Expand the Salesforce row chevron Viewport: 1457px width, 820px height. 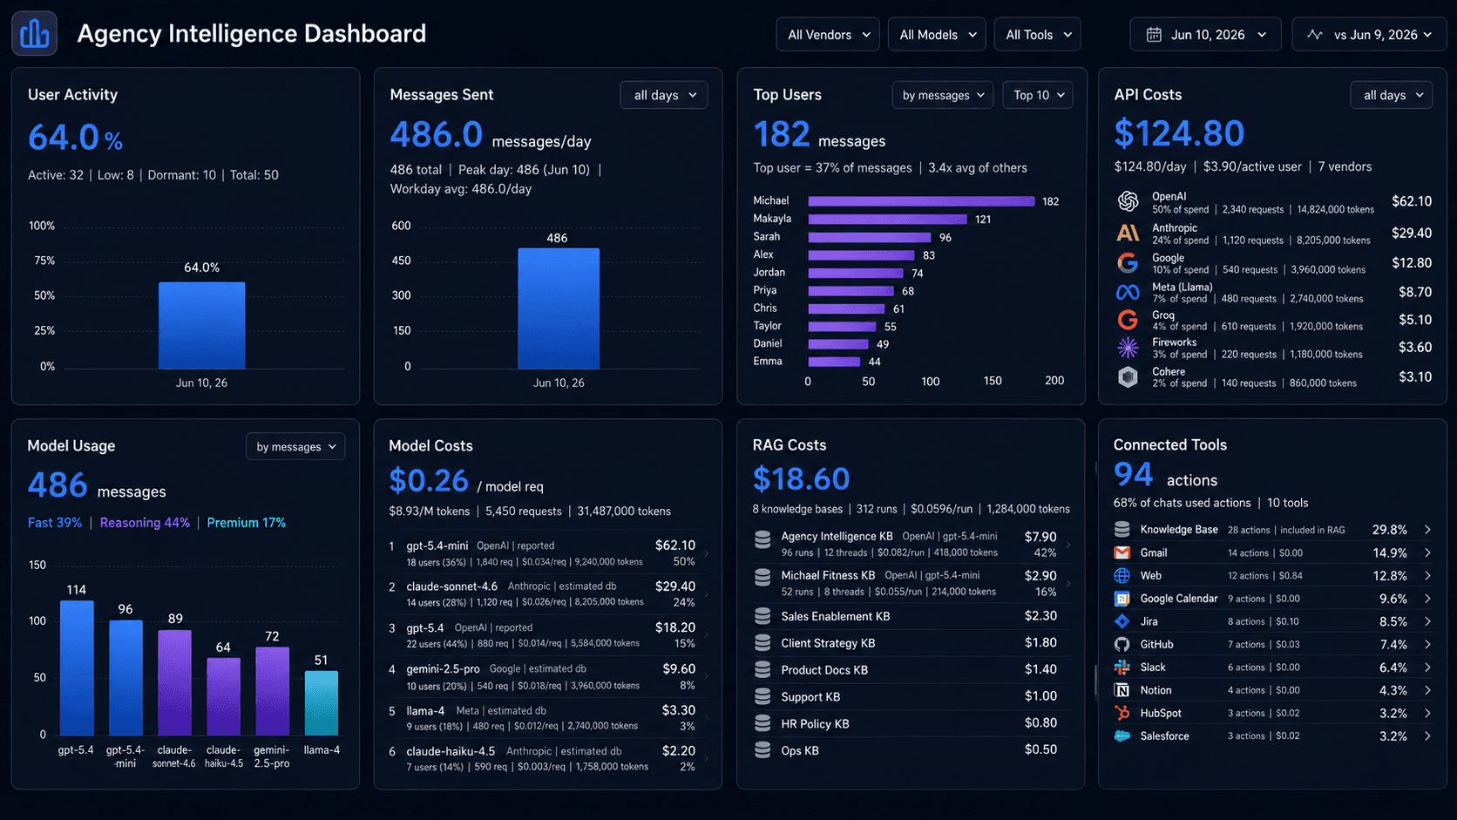pos(1427,735)
